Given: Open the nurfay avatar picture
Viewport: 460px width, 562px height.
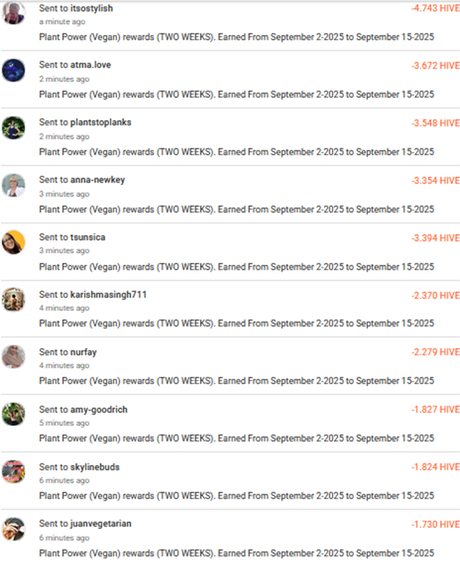Looking at the screenshot, I should [x=13, y=357].
